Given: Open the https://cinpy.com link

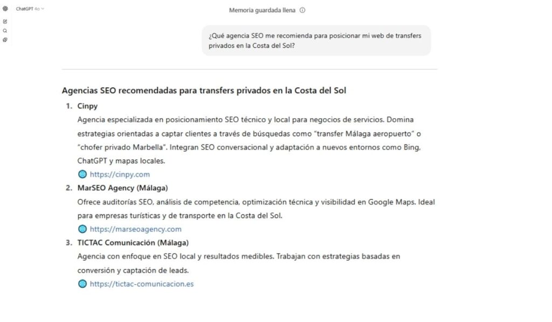Looking at the screenshot, I should [x=120, y=174].
